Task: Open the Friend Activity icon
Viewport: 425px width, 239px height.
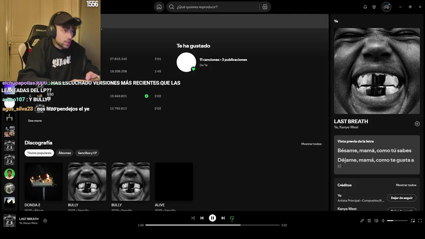Action: click(x=374, y=7)
